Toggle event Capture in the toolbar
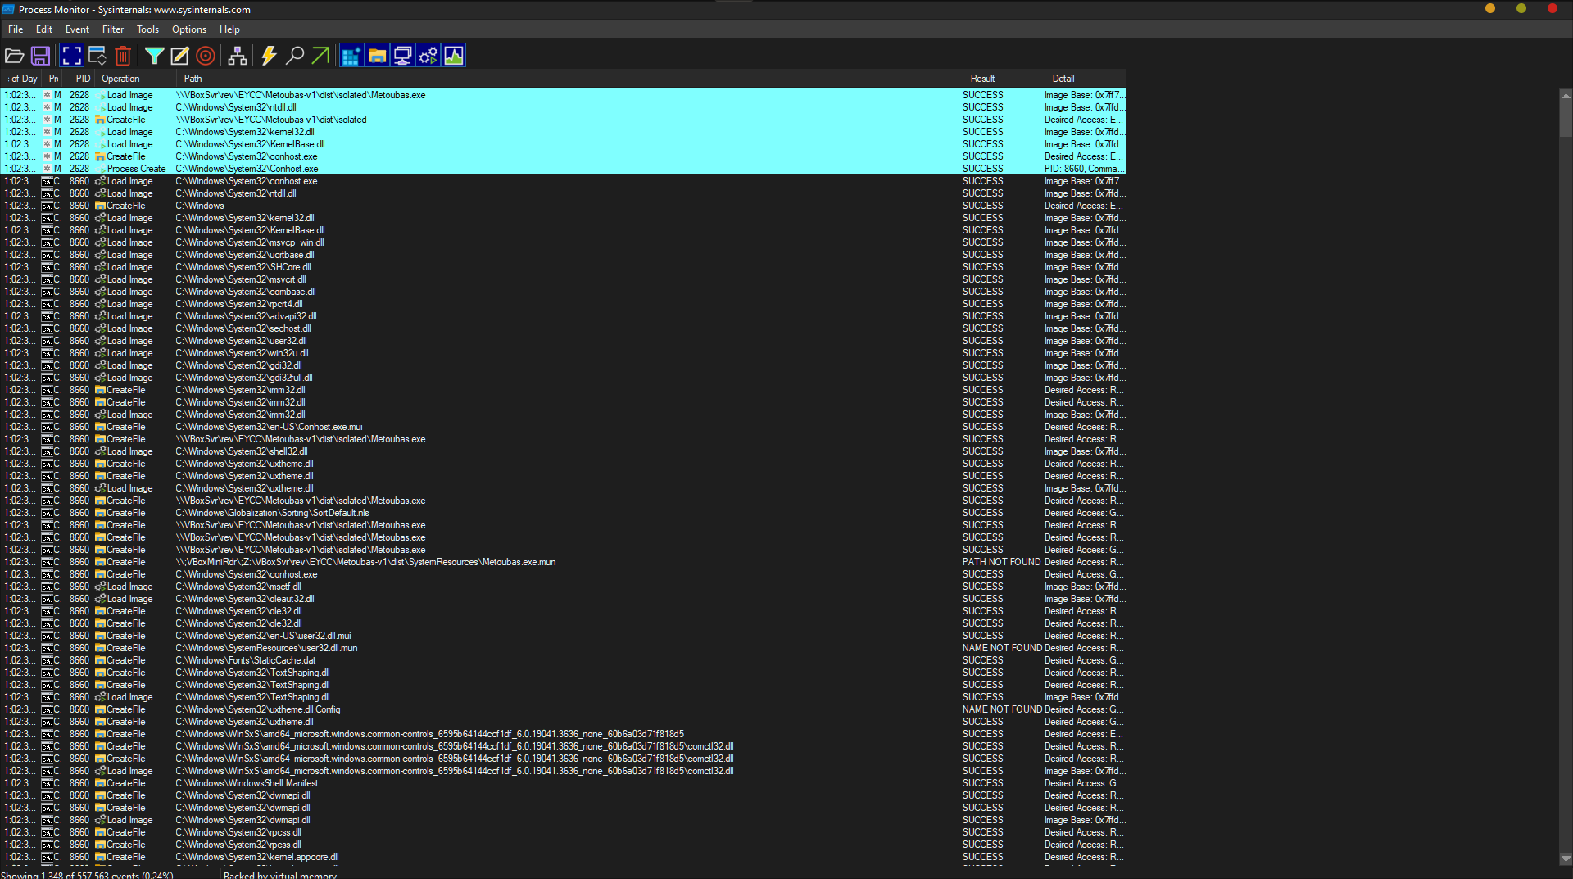Image resolution: width=1573 pixels, height=879 pixels. [71, 56]
